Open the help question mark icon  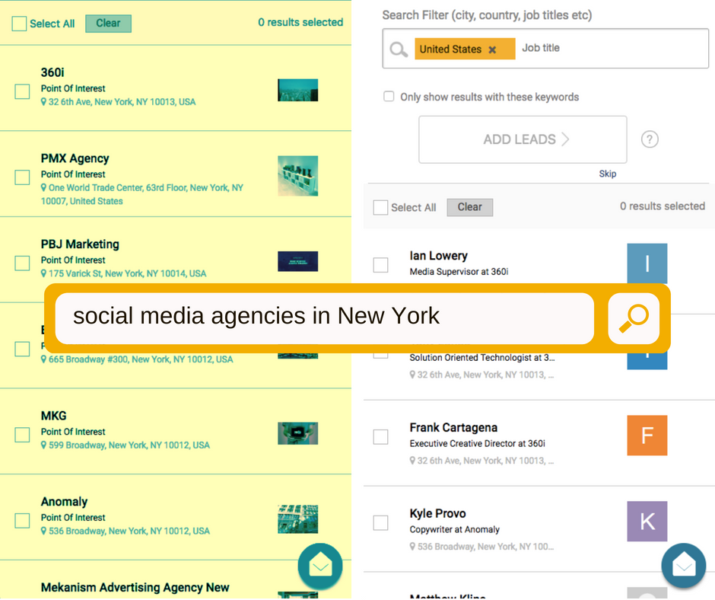click(x=650, y=139)
